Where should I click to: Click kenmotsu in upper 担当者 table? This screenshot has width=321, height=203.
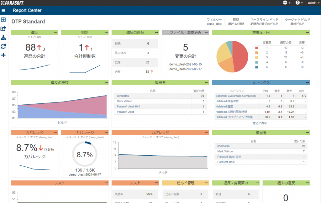(x=123, y=96)
